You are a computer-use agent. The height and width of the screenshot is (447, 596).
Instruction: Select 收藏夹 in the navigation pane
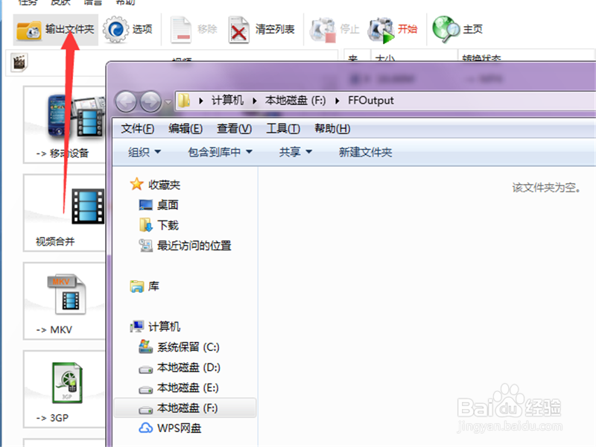point(155,185)
